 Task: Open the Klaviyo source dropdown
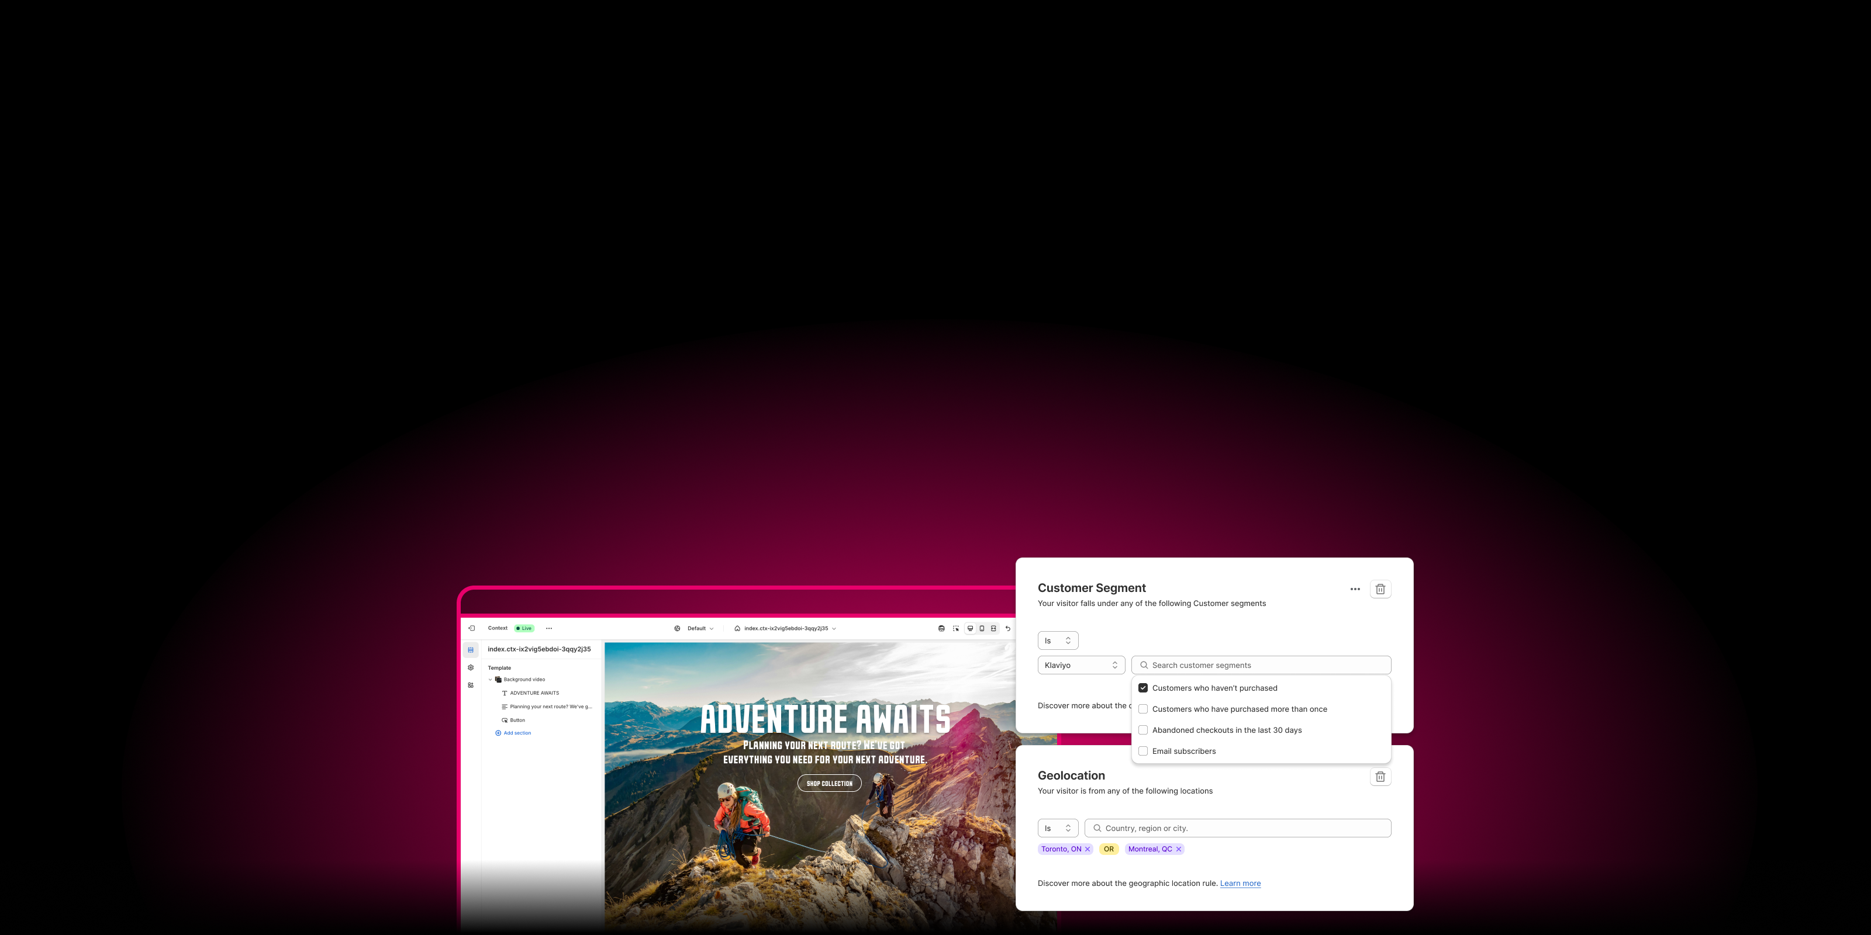(1081, 665)
